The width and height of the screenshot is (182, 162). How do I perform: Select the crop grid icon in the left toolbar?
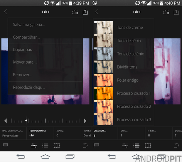pyautogui.click(x=57, y=145)
